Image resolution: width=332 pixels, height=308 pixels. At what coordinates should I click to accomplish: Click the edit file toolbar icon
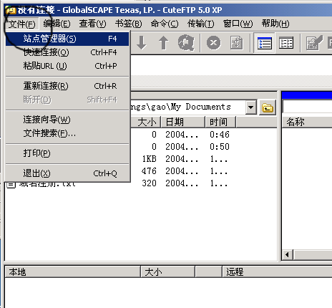[x=314, y=43]
